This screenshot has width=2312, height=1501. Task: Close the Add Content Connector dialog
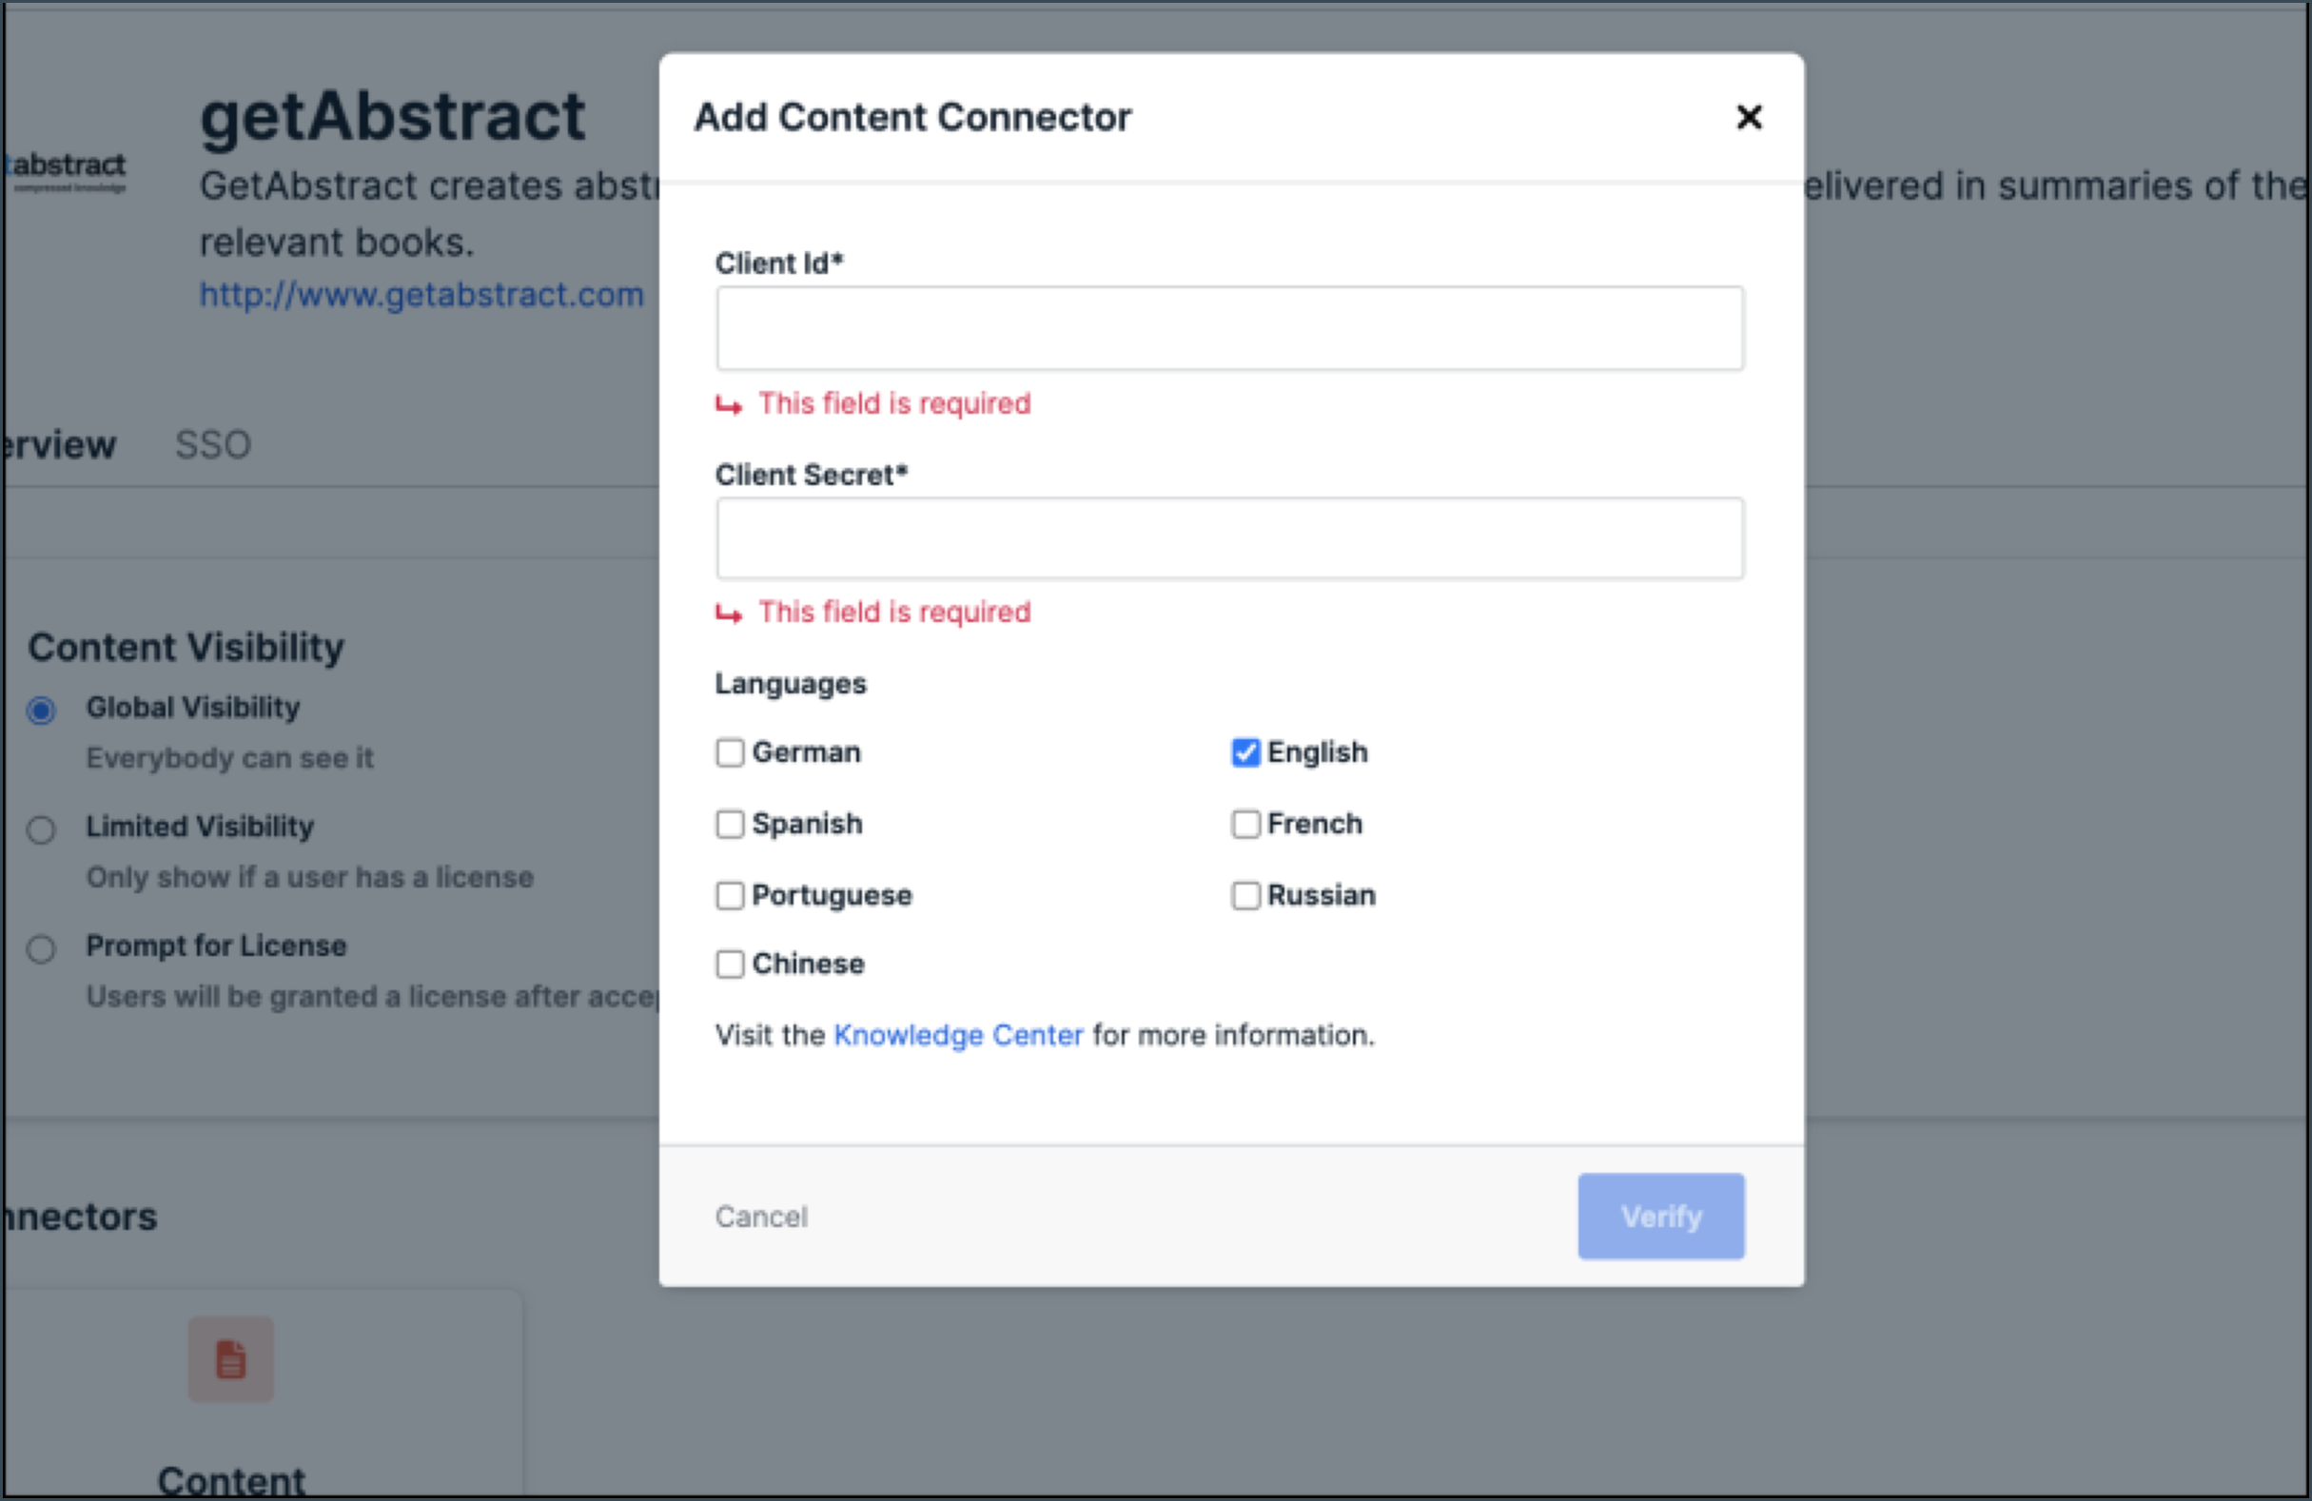(1749, 116)
